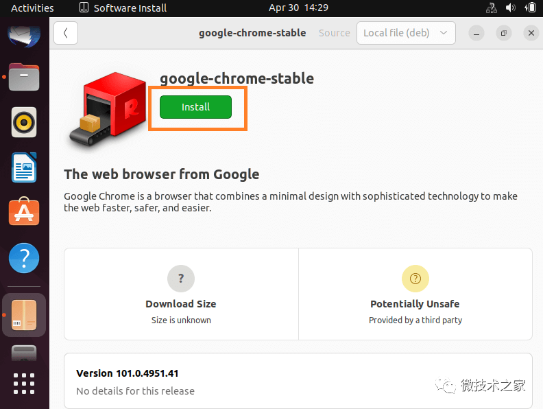The height and width of the screenshot is (409, 543).
Task: Open the Source dropdown showing Local file (deb)
Action: coord(406,33)
